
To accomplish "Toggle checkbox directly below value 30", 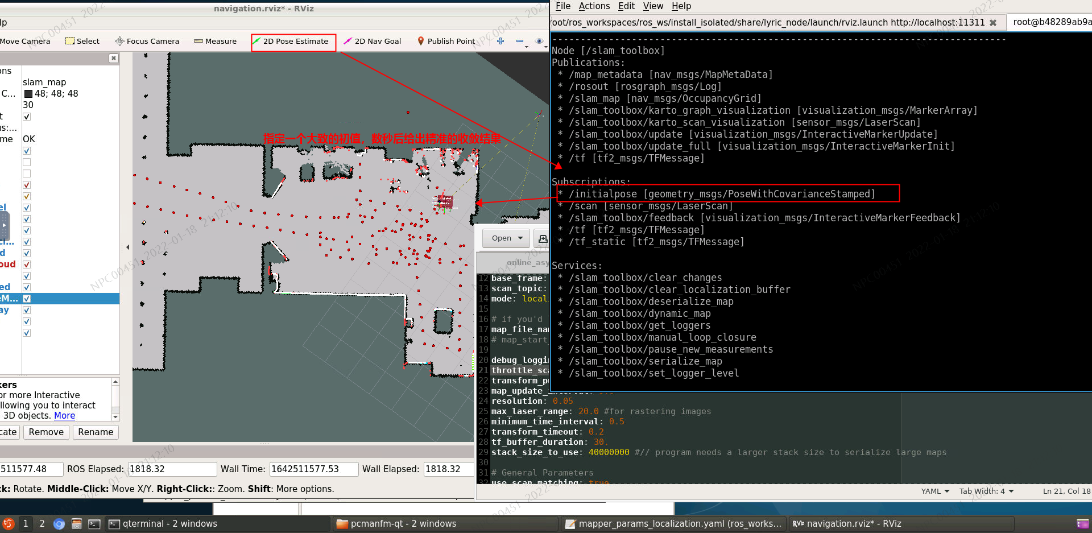I will (27, 117).
